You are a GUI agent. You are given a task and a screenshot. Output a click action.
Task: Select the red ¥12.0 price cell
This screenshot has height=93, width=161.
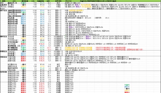point(42,83)
